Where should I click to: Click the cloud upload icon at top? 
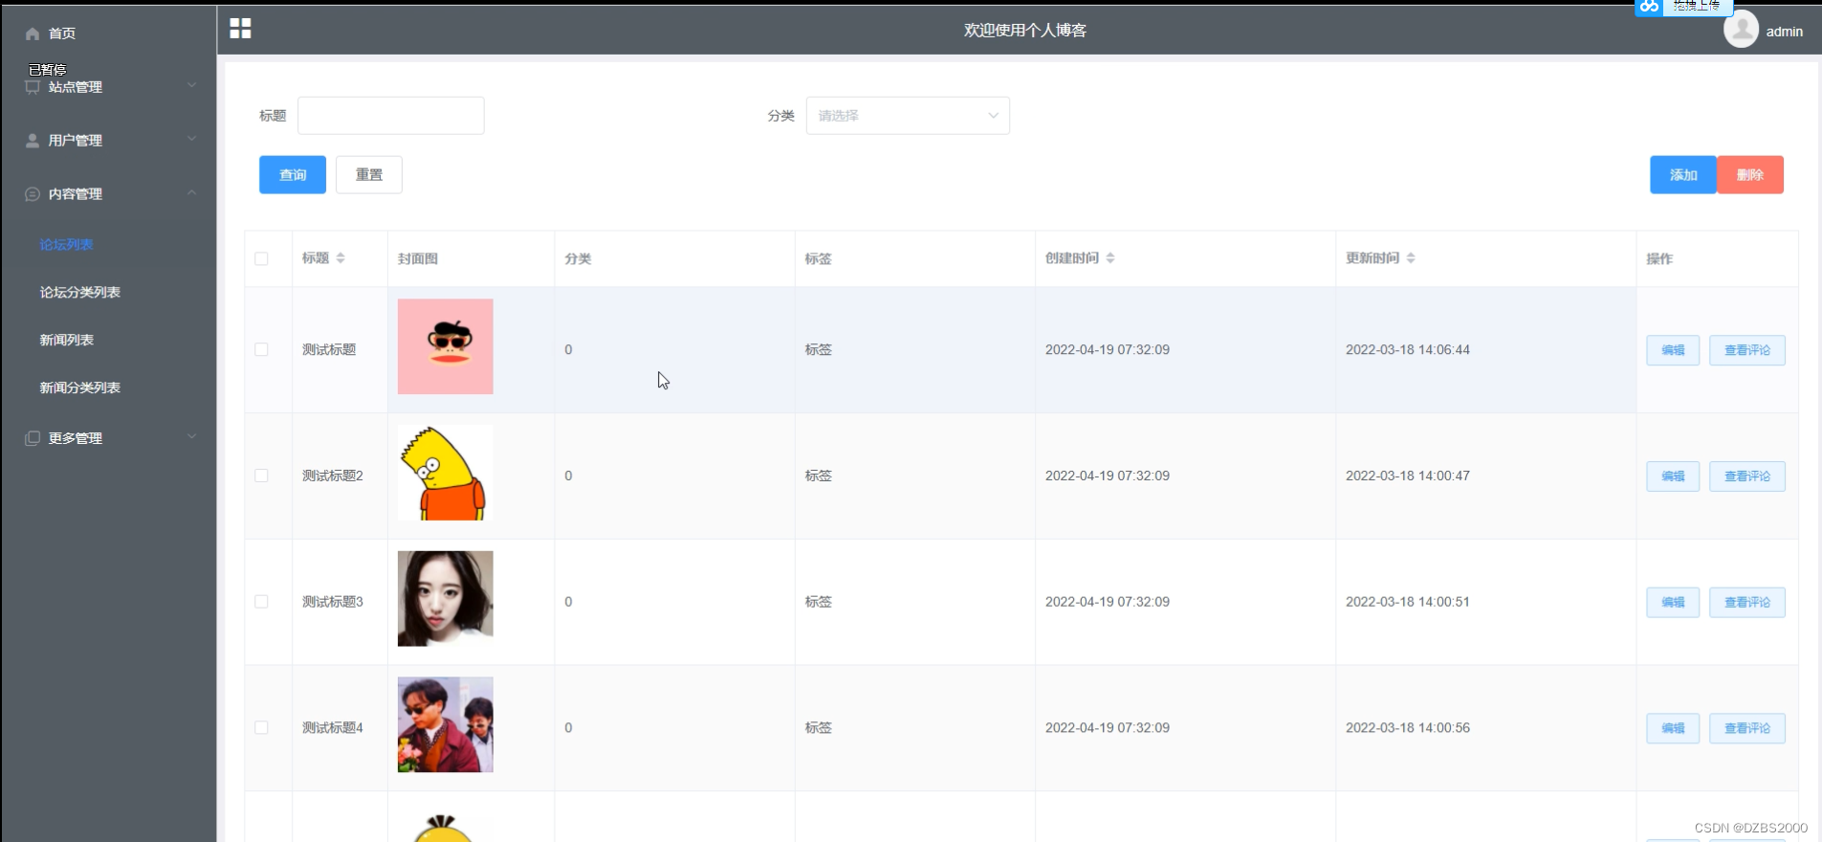1649,7
